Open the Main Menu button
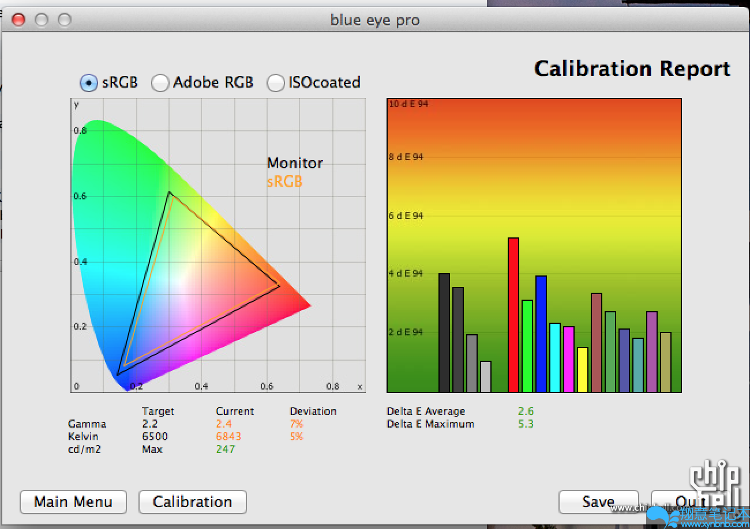Screen dimensions: 750x529 coord(73,502)
